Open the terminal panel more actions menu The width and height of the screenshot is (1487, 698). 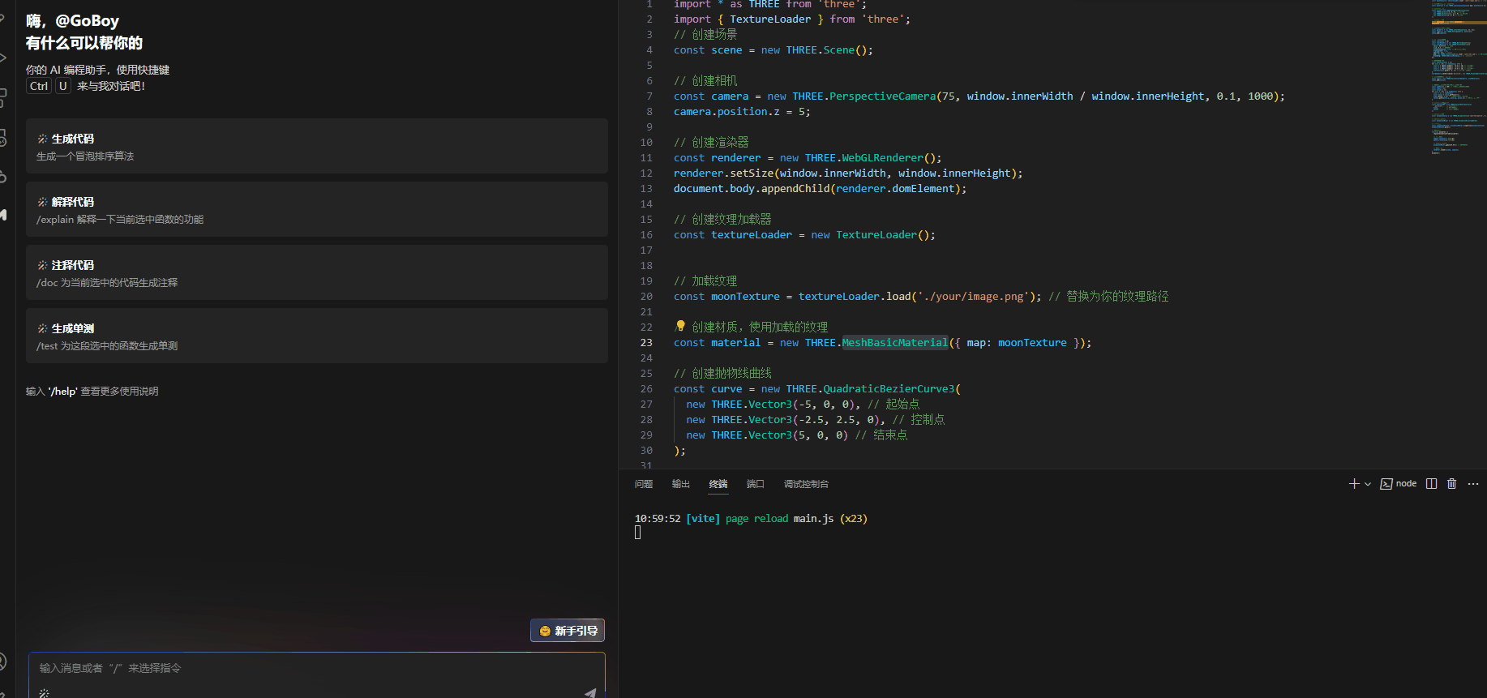(1473, 484)
